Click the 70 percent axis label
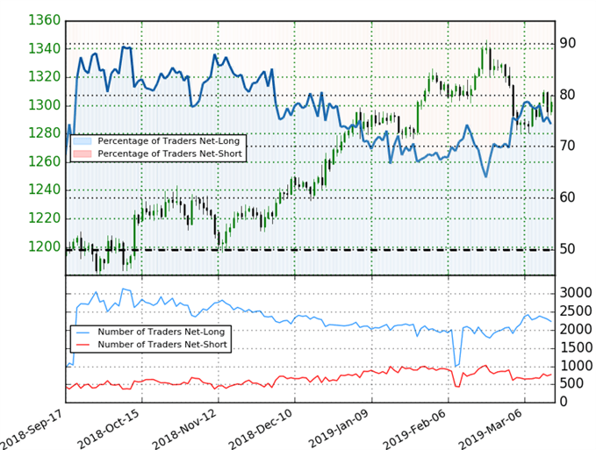 tap(568, 146)
